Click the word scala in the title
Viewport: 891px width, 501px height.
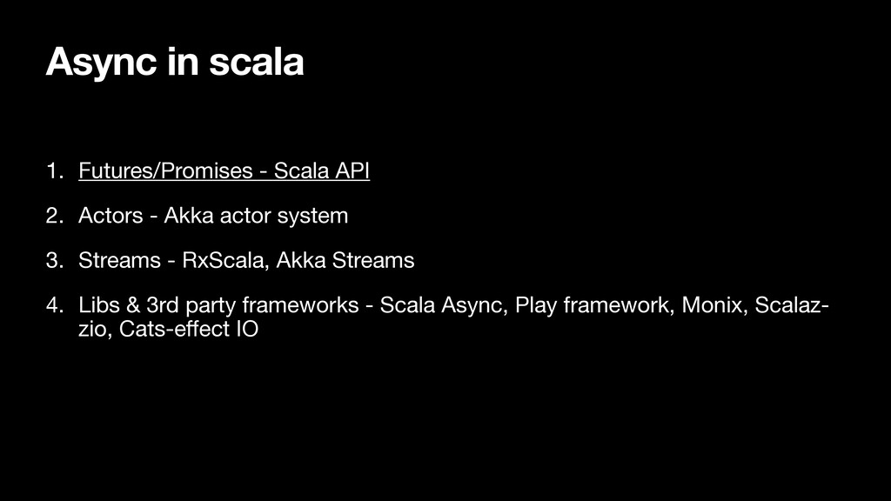pos(257,62)
